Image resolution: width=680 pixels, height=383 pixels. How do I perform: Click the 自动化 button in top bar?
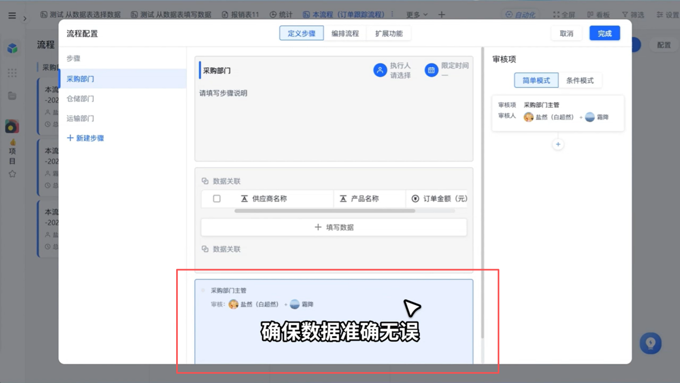click(520, 14)
